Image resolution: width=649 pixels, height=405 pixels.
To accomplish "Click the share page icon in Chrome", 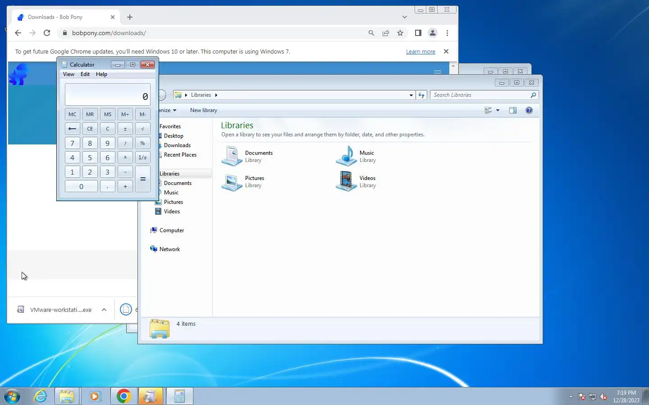I will point(386,33).
